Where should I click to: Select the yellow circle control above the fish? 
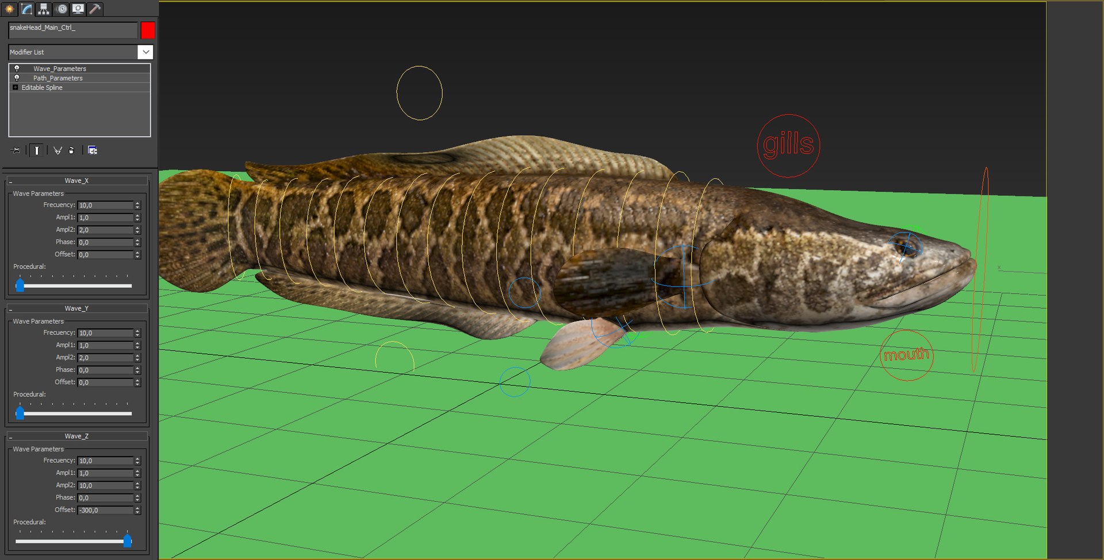[419, 93]
